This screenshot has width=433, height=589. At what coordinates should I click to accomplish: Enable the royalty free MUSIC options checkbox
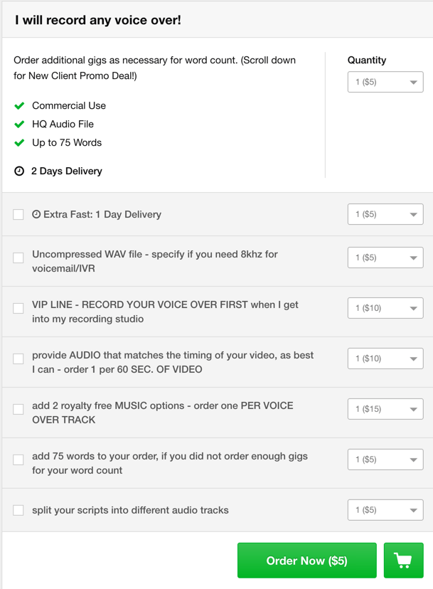click(18, 409)
